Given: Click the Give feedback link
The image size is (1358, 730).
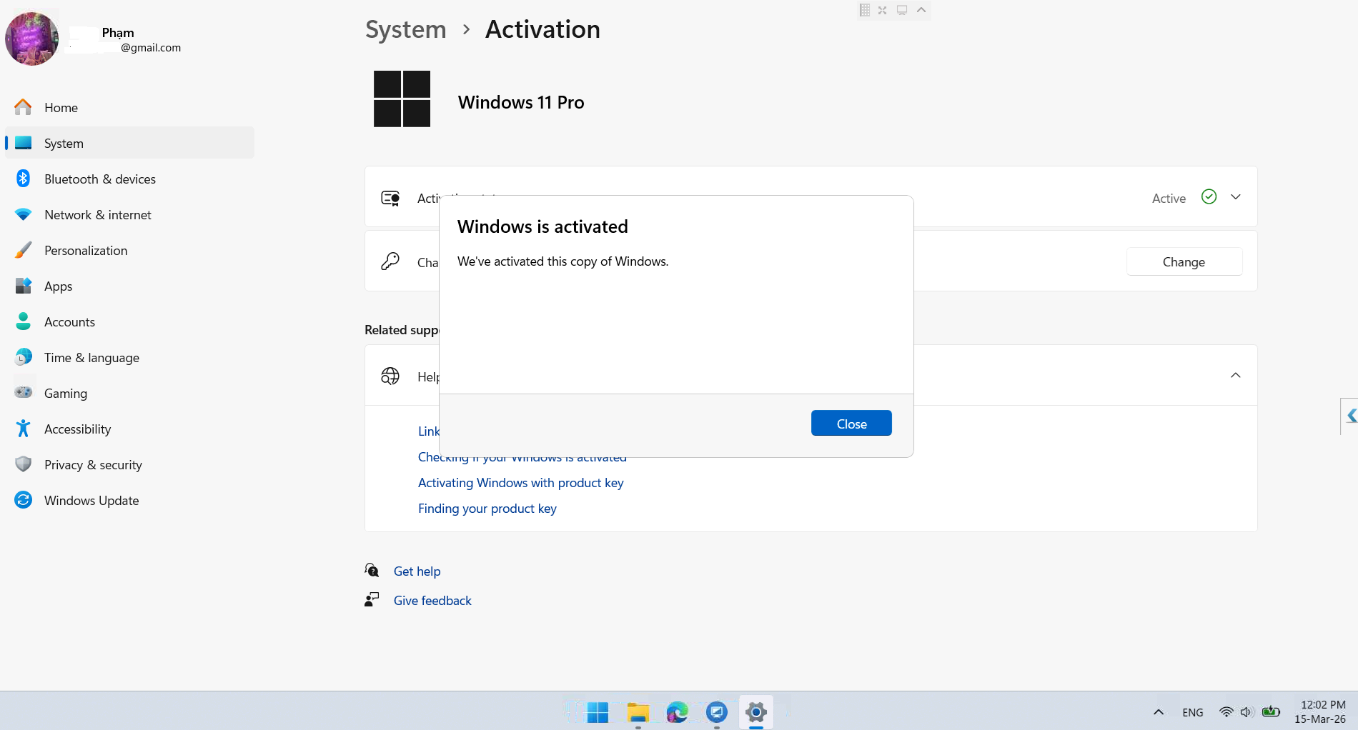Looking at the screenshot, I should click(x=432, y=601).
